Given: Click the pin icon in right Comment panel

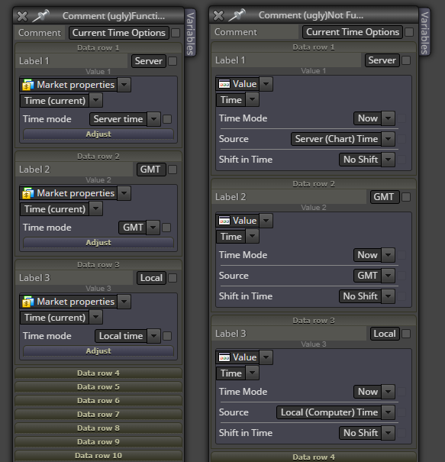Looking at the screenshot, I should (237, 15).
